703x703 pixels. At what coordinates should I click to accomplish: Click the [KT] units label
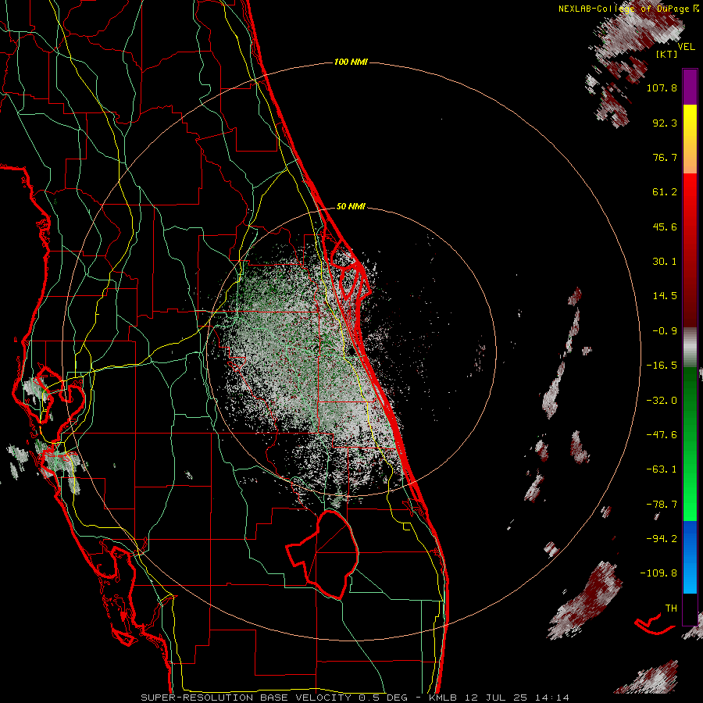[x=667, y=54]
